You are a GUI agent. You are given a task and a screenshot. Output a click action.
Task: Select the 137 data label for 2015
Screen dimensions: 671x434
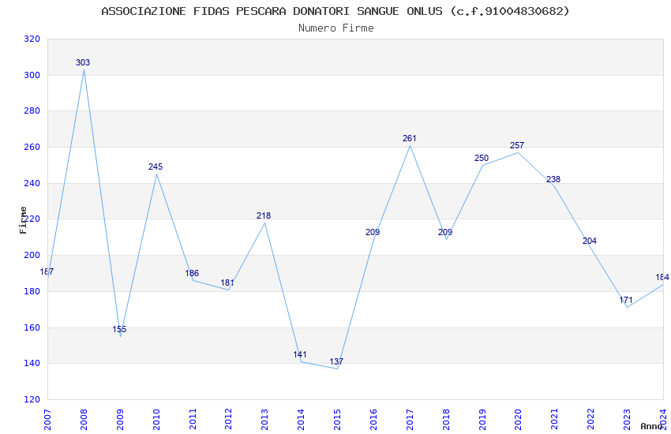(x=336, y=361)
